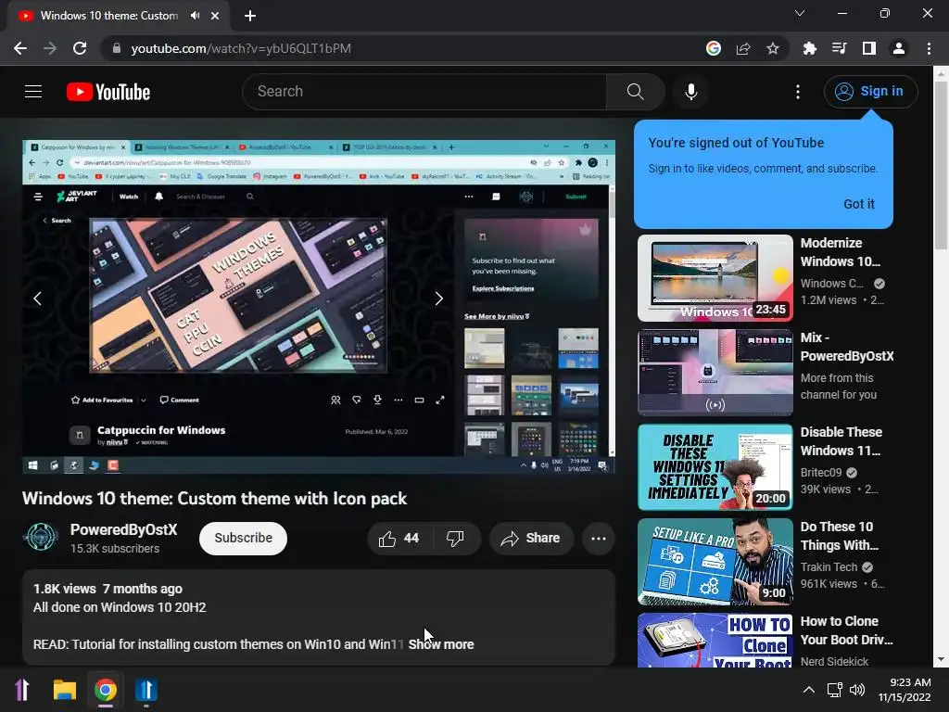Open the Start button in taskbar
Viewport: 949px width, 712px height.
(22, 690)
